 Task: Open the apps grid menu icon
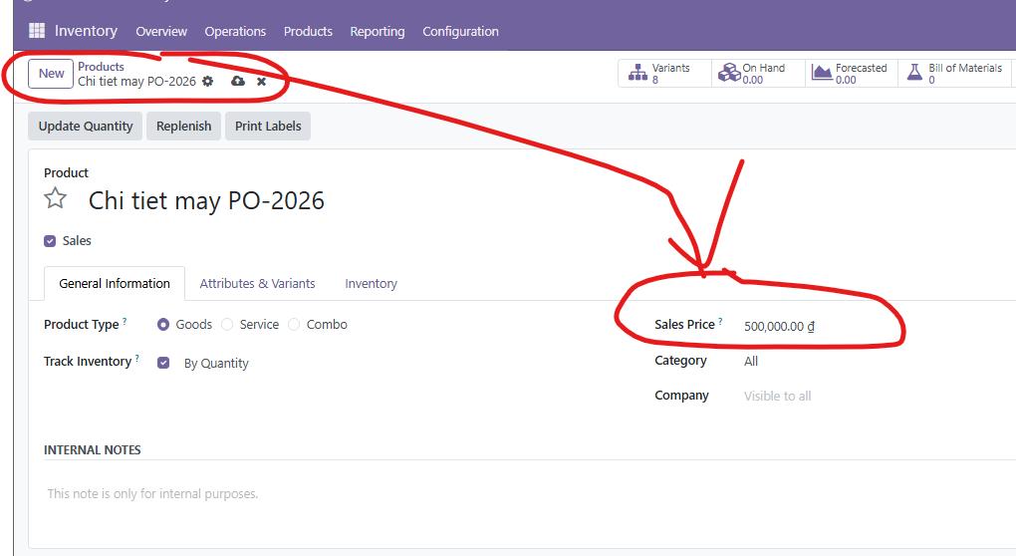tap(37, 31)
